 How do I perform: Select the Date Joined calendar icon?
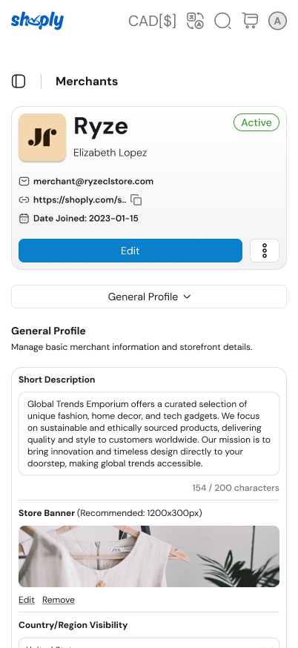24,218
